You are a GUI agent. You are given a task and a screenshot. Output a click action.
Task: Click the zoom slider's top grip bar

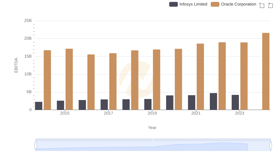point(153,139)
